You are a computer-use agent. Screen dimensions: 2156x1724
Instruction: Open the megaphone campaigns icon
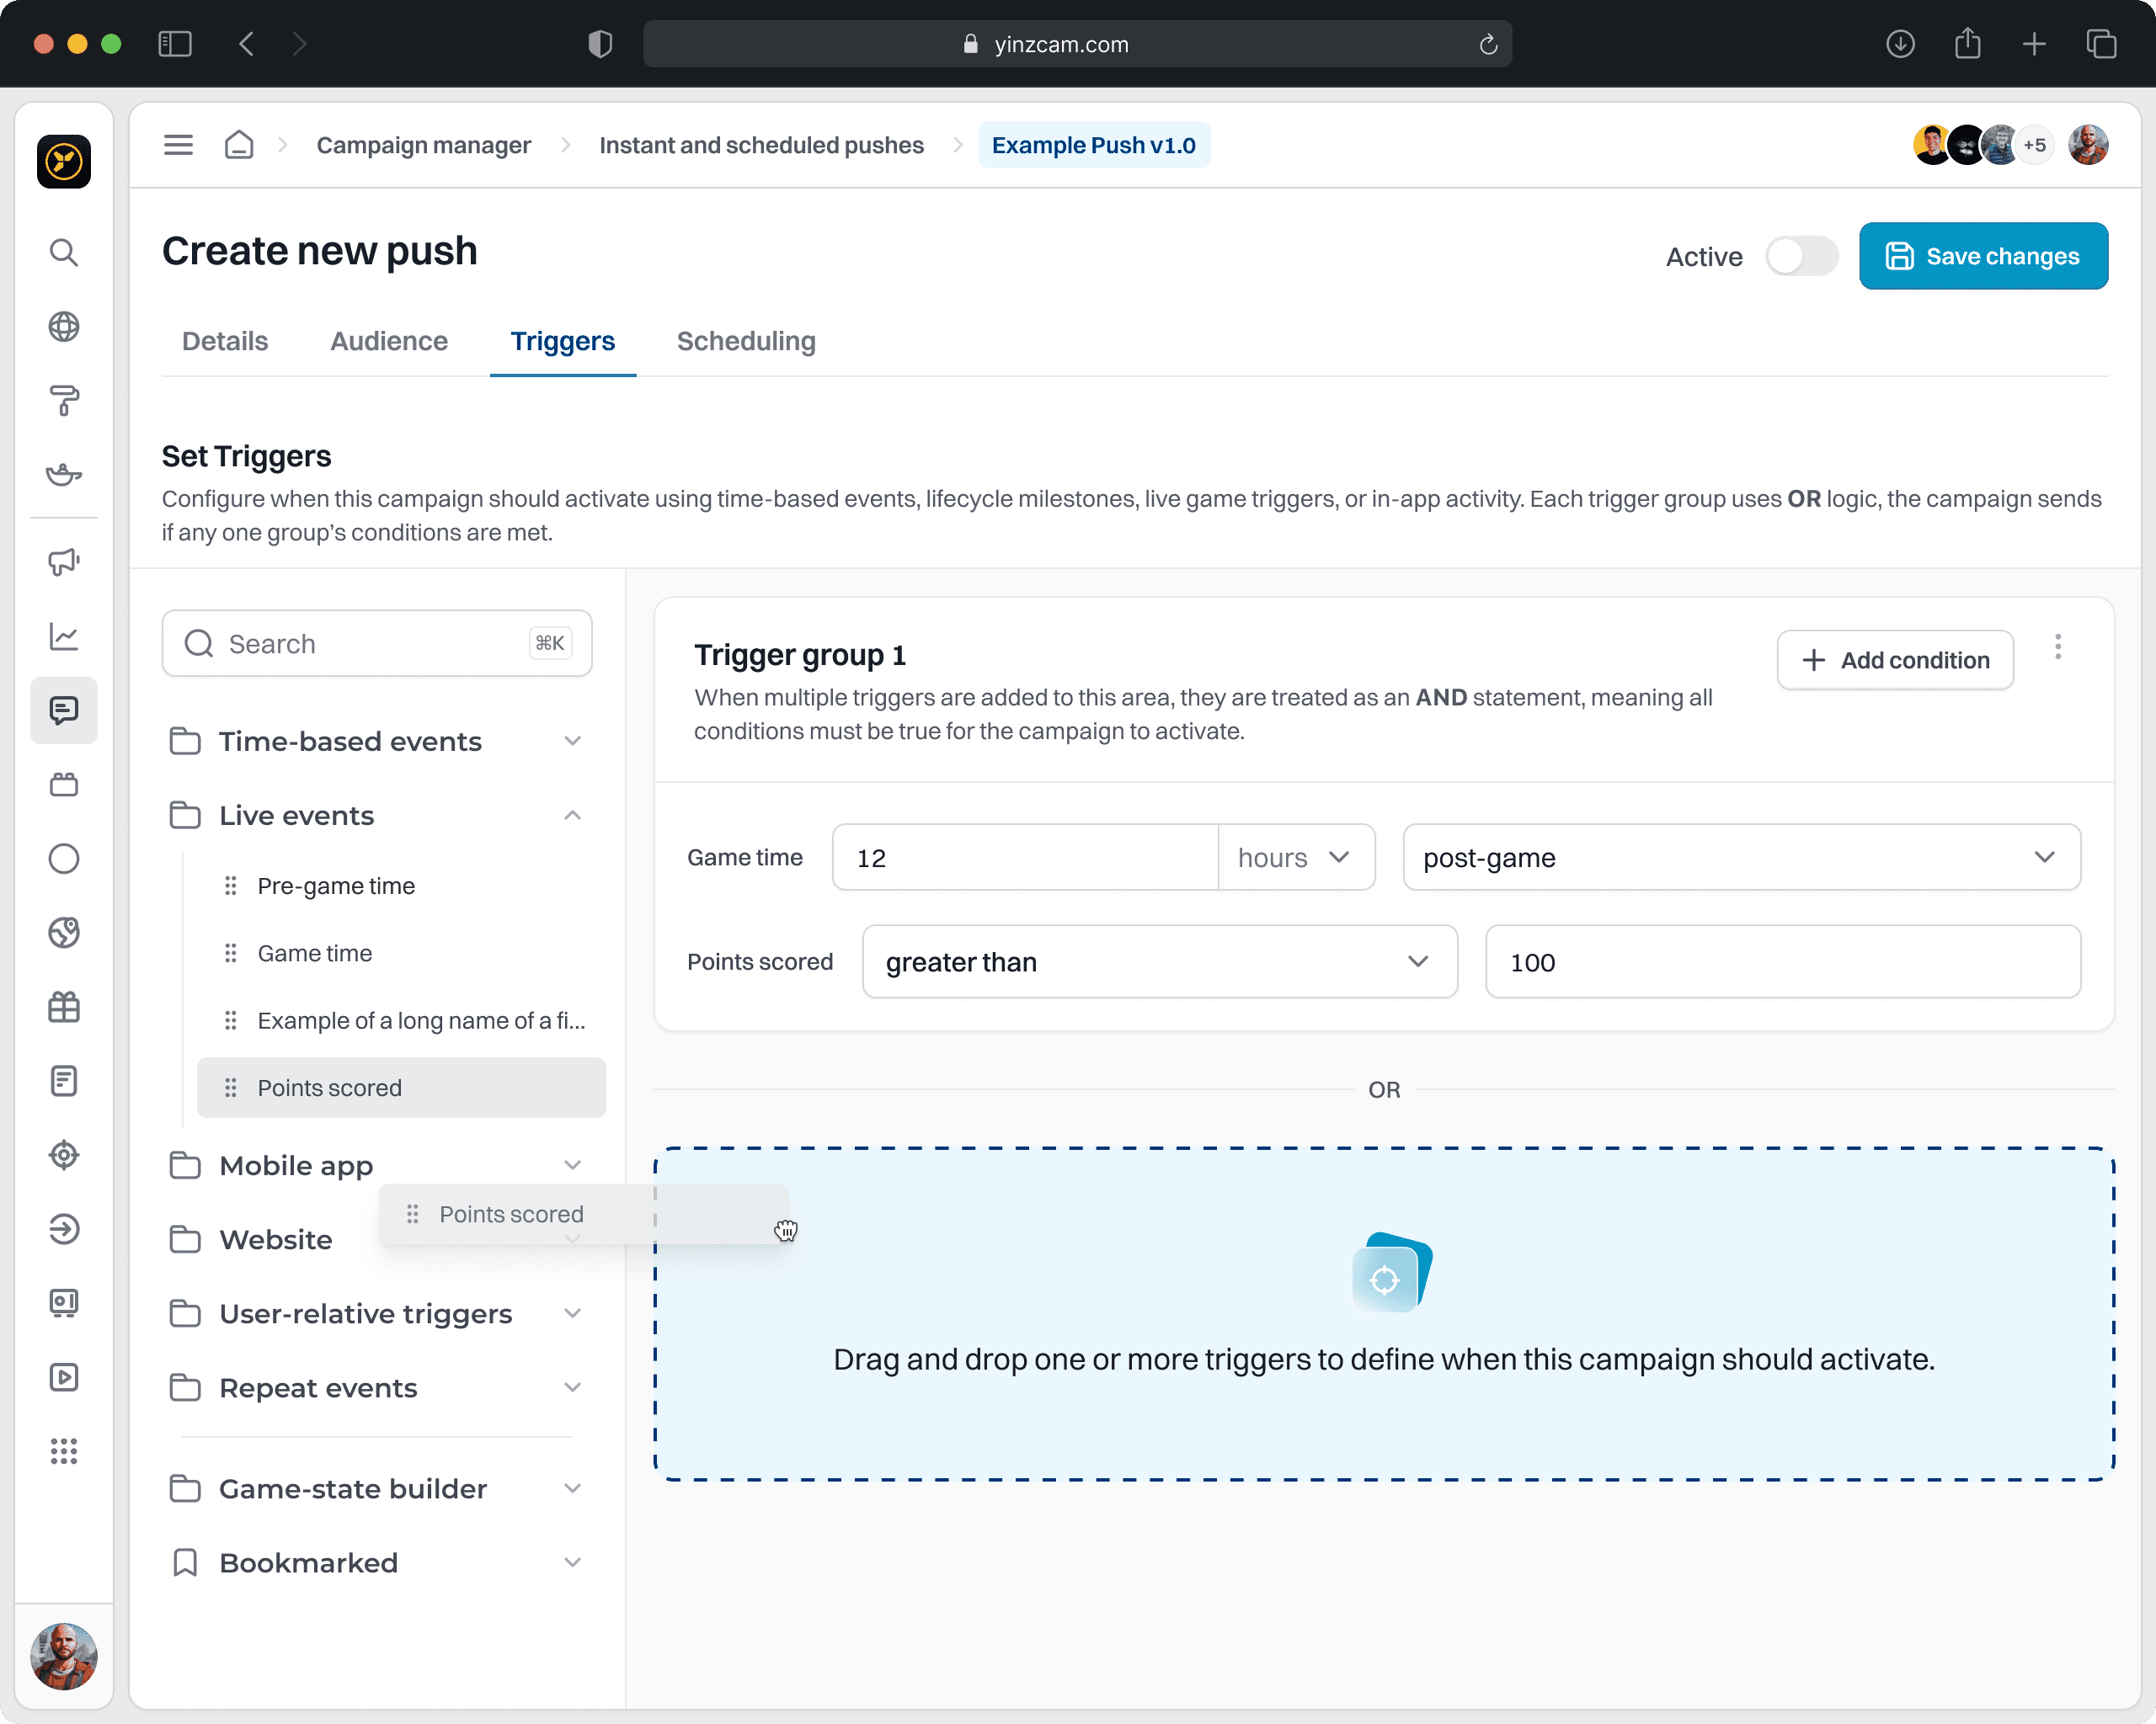64,561
